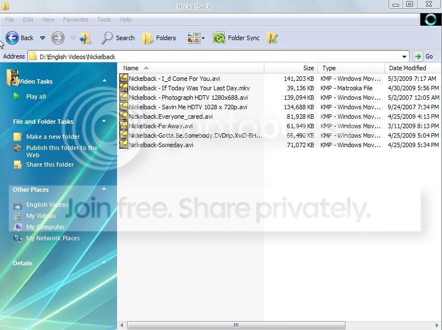The width and height of the screenshot is (442, 330).
Task: Click the horizontal scrollbar thumb
Action: pos(236,325)
